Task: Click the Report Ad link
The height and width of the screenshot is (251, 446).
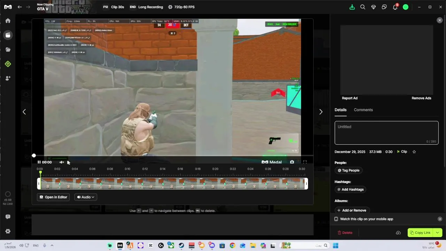Action: [349, 98]
